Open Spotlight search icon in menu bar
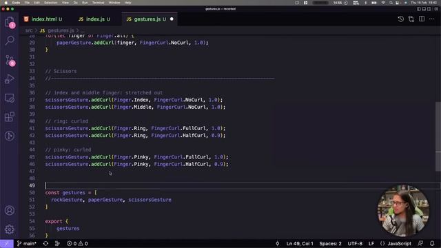Viewport: 441px width, 248px height. (x=391, y=3)
